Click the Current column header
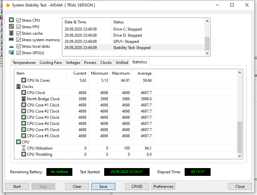The width and height of the screenshot is (257, 195). pos(77,73)
